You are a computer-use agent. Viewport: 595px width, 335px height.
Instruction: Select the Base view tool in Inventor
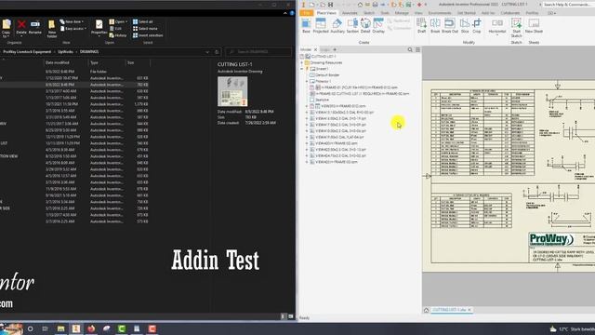coord(306,26)
